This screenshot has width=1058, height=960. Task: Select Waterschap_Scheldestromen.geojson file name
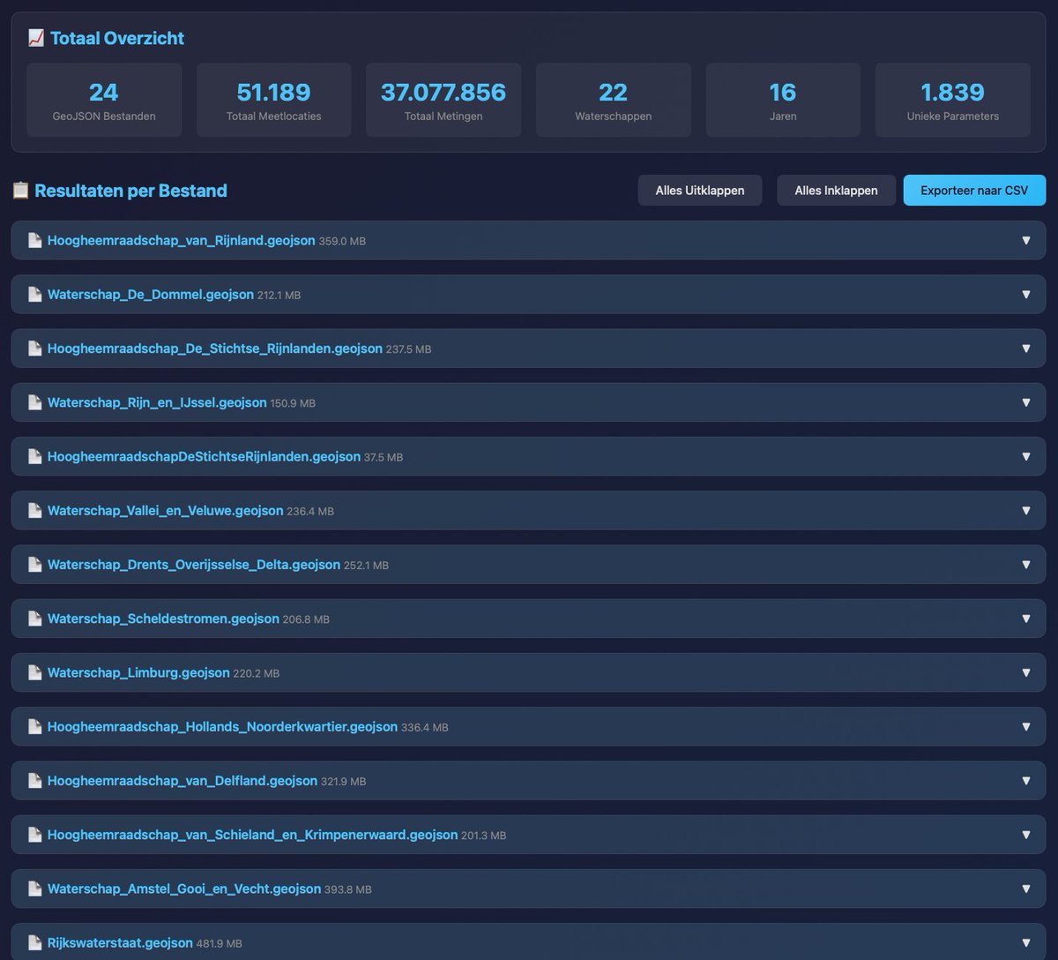[163, 619]
